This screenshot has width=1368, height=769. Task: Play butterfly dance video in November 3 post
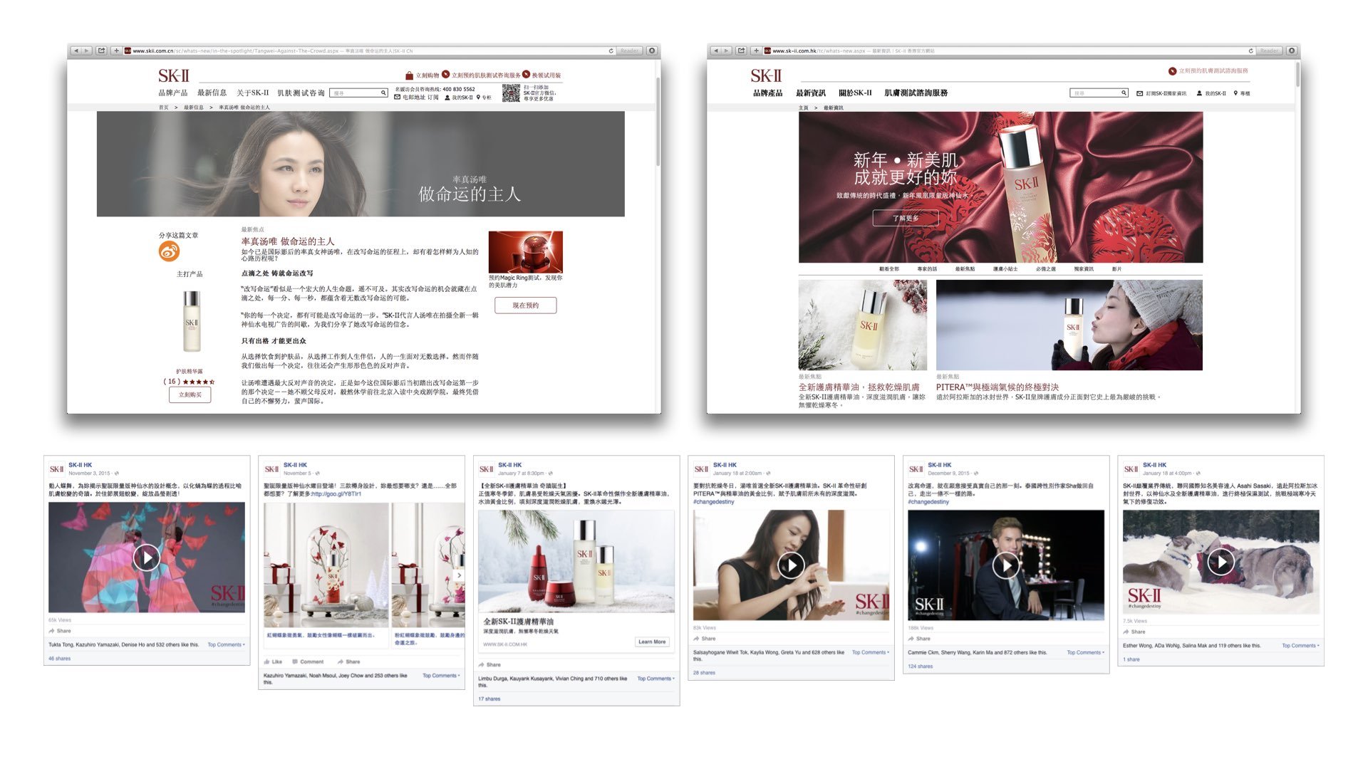(x=146, y=557)
